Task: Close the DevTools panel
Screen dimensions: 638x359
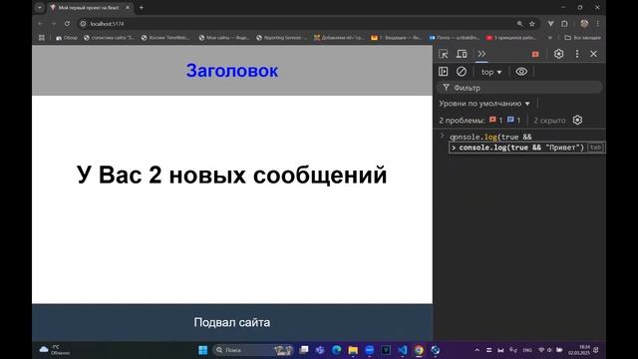Action: coord(594,54)
